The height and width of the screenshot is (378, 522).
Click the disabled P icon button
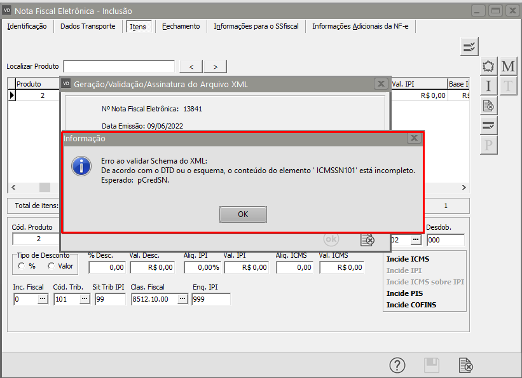[x=488, y=145]
